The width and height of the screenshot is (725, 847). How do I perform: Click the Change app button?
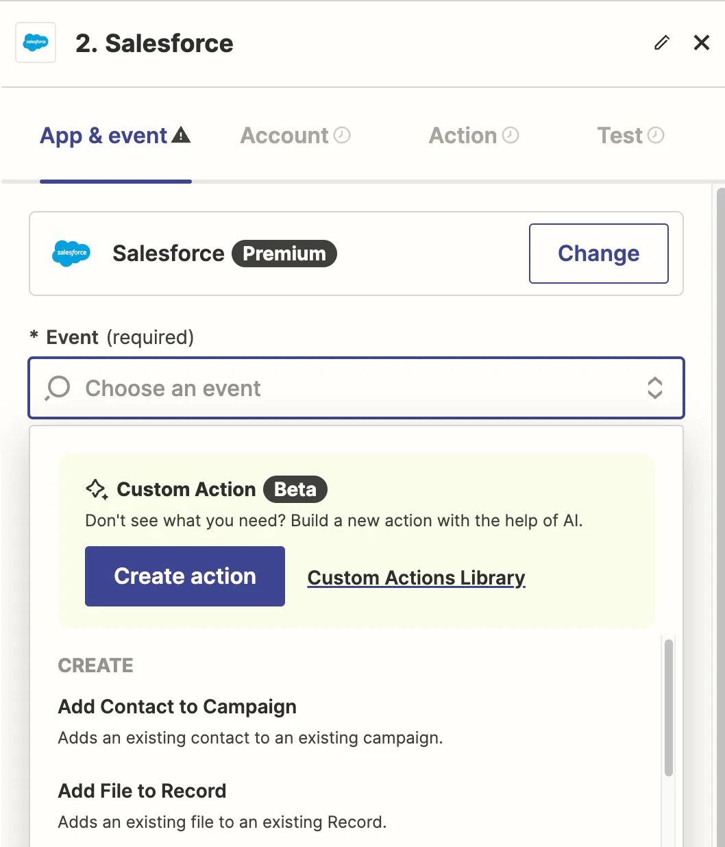click(599, 254)
